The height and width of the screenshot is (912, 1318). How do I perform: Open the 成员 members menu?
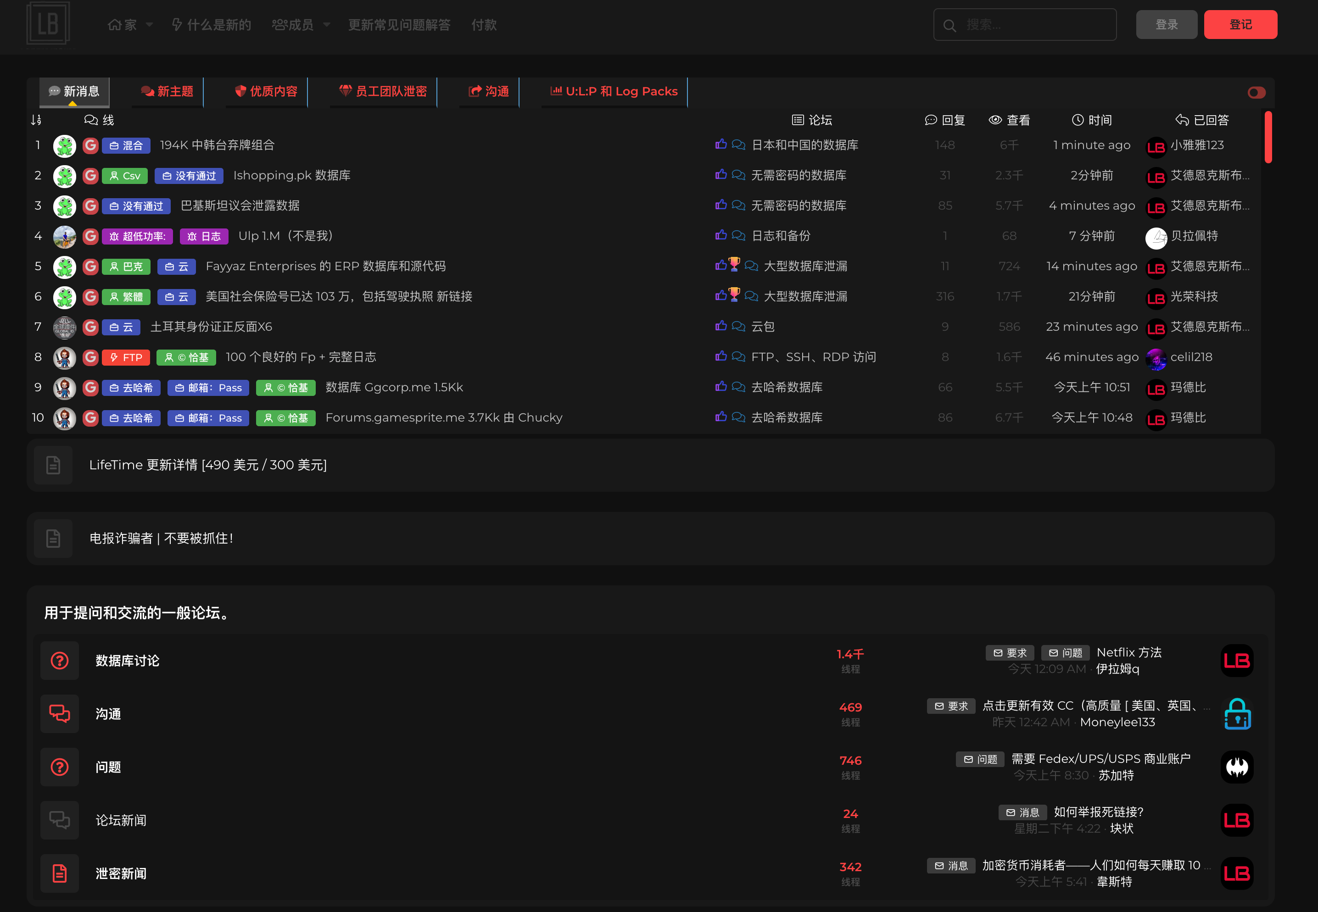click(x=293, y=25)
